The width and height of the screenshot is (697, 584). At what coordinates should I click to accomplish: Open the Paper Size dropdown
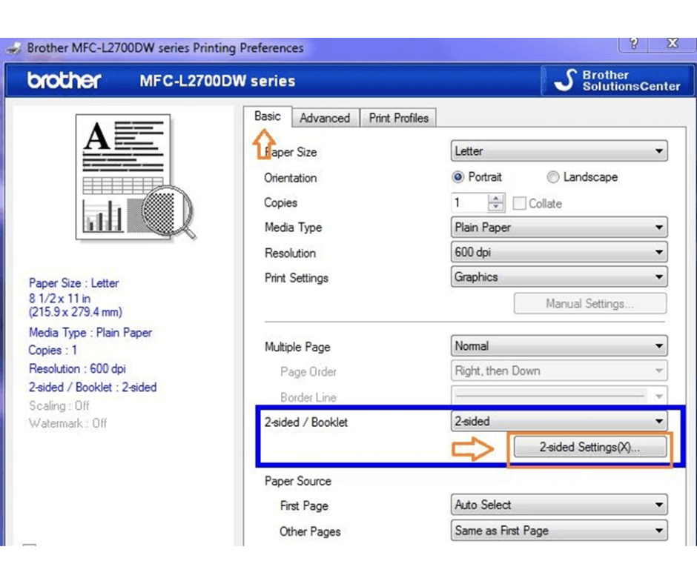tap(559, 151)
